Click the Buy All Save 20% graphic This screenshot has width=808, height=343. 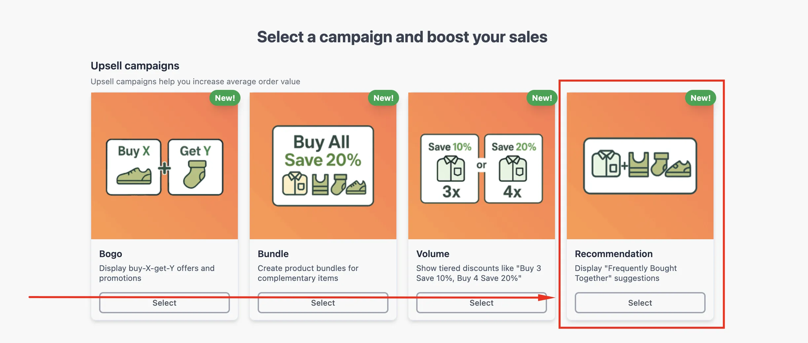pos(323,166)
